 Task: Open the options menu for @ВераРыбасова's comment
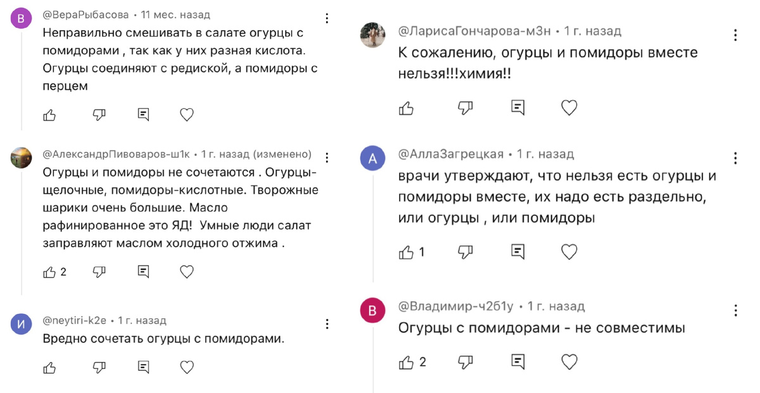click(x=327, y=18)
